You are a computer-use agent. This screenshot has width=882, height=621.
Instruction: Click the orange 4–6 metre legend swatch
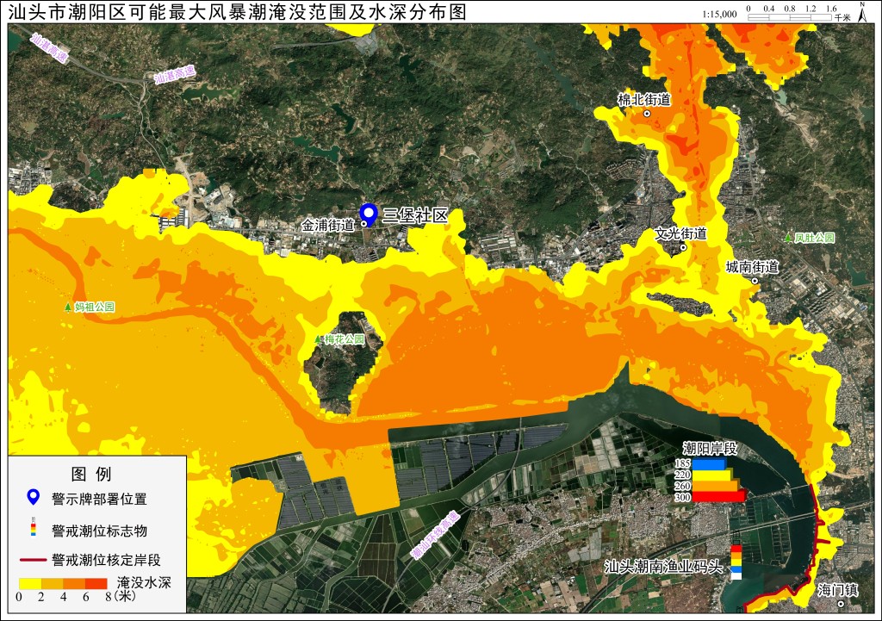[x=74, y=583]
